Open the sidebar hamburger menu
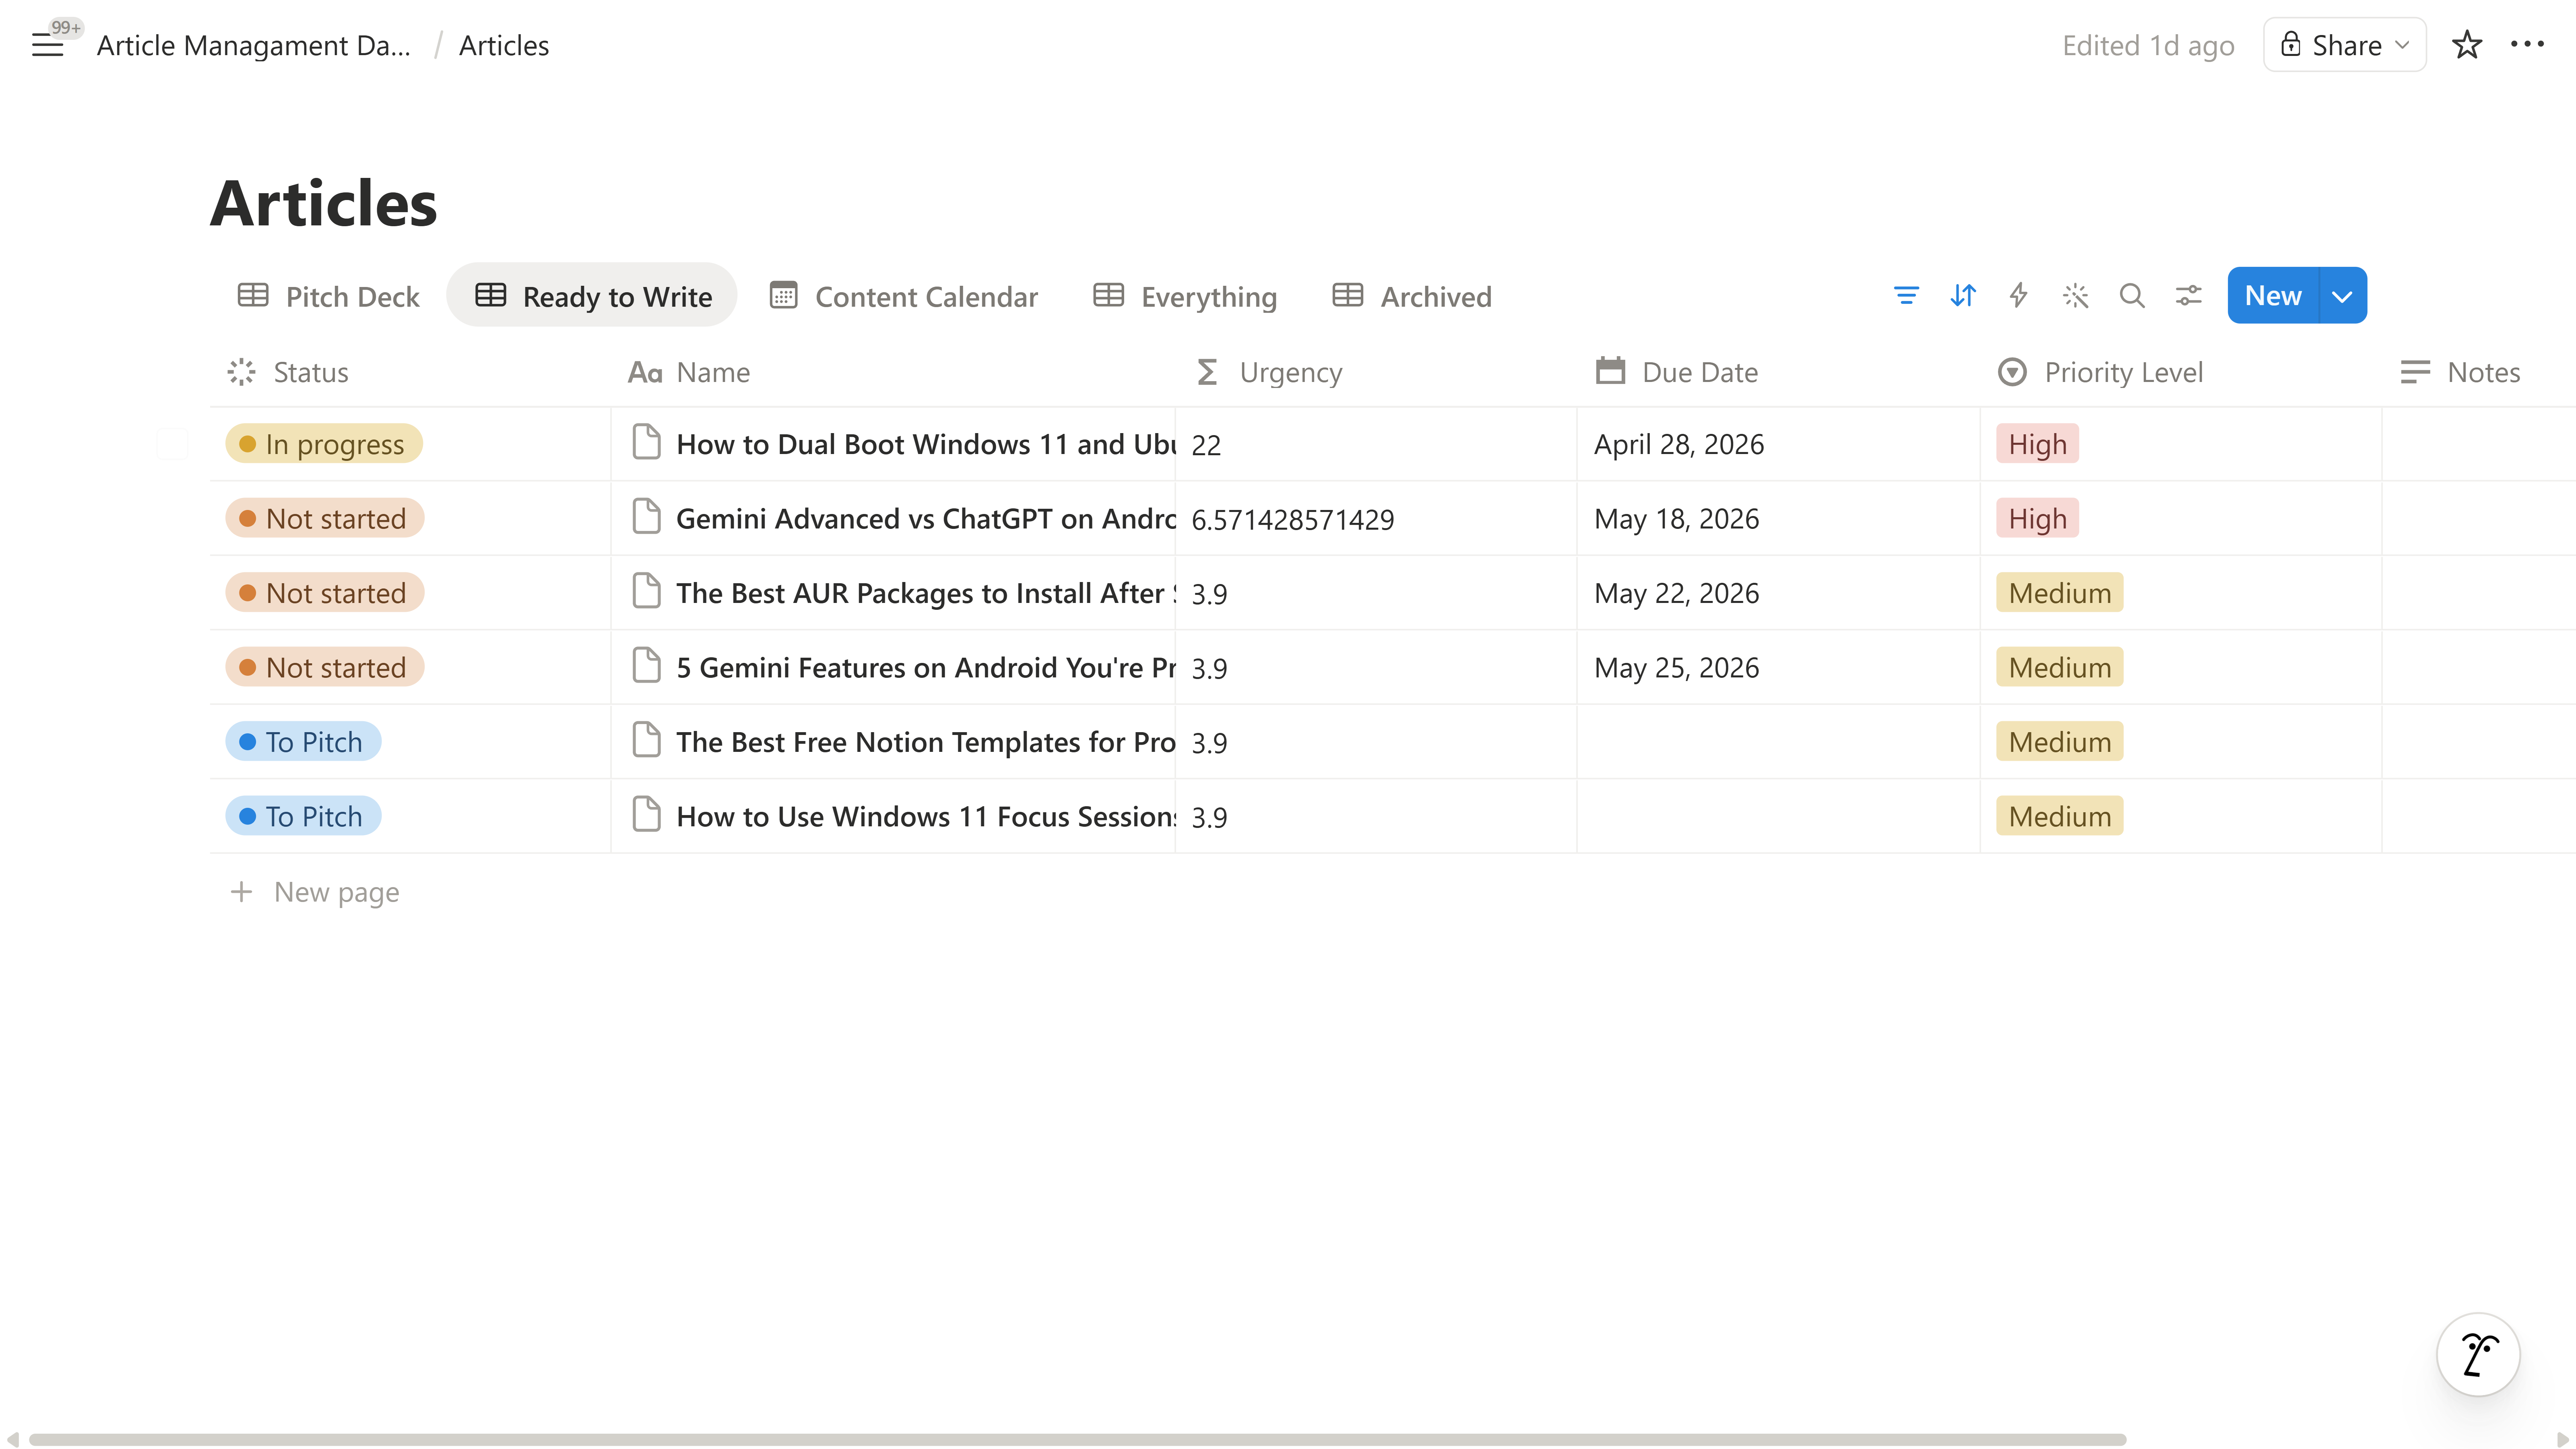Screen dimensions: 2576x1449 pos(47,45)
